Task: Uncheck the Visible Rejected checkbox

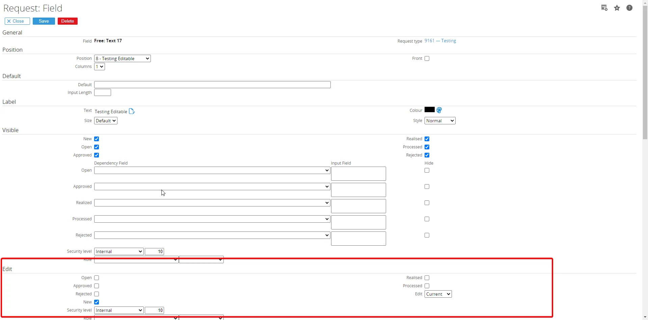Action: click(427, 155)
